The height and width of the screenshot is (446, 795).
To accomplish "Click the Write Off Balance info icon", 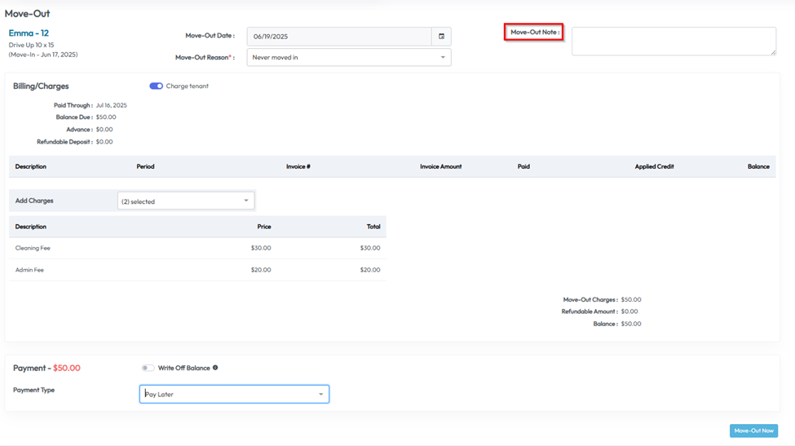I will pos(215,368).
